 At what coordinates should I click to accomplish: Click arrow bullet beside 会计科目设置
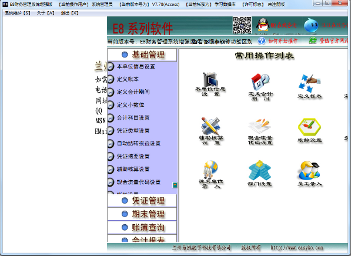point(111,118)
